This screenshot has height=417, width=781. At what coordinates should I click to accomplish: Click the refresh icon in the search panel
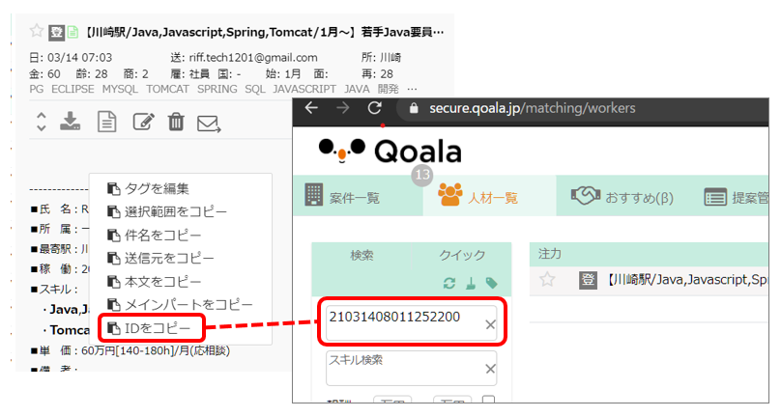click(448, 283)
